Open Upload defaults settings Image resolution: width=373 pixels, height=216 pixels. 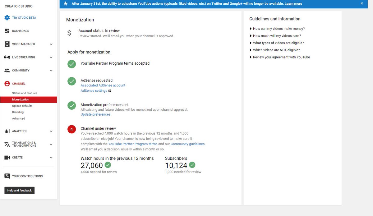22,106
